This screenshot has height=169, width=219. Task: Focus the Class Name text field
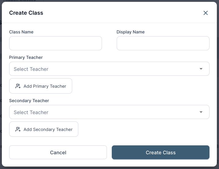[55, 43]
